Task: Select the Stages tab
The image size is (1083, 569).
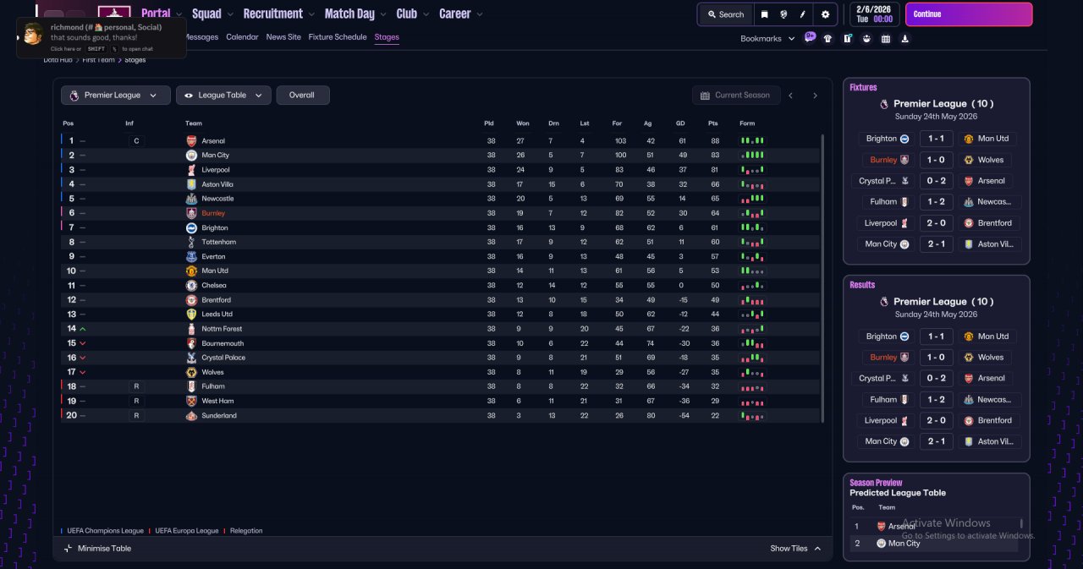Action: pyautogui.click(x=387, y=37)
